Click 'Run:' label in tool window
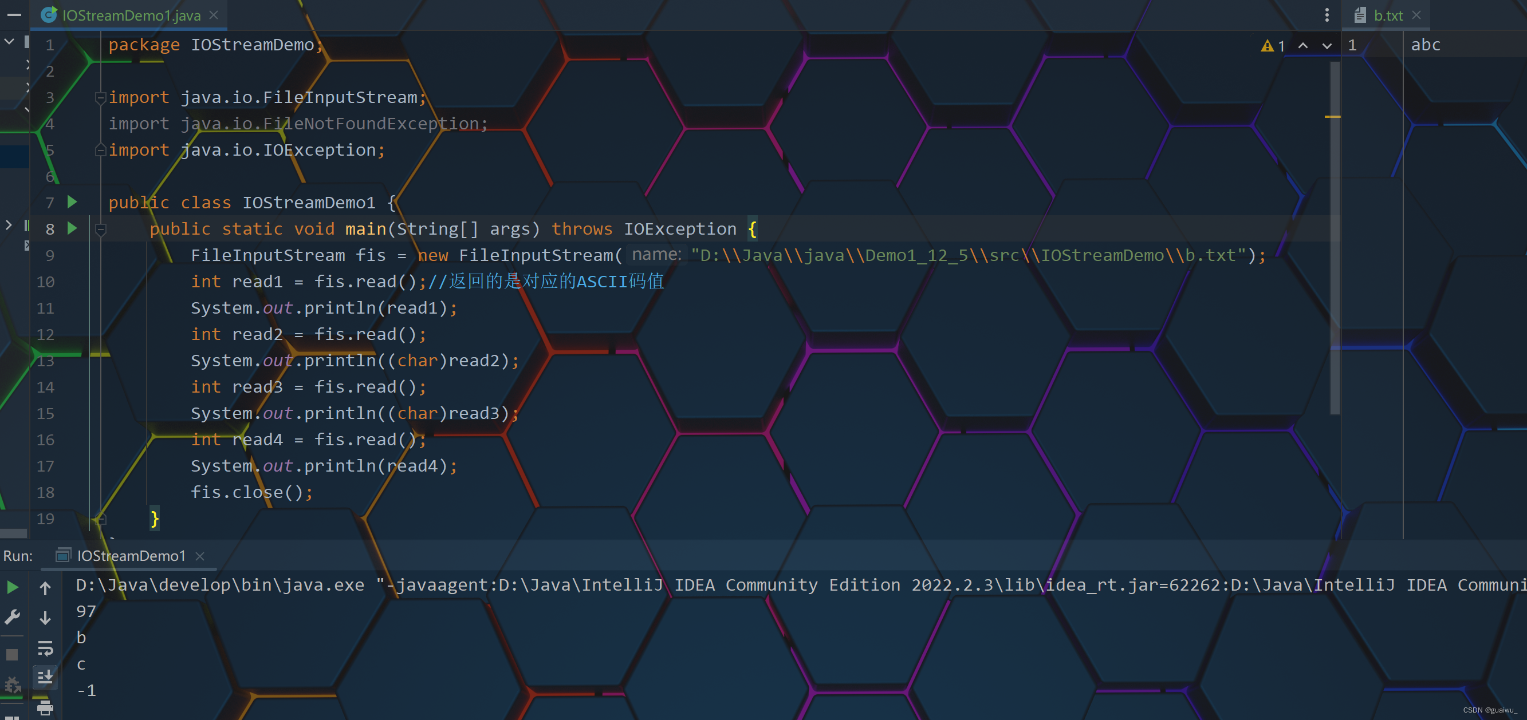 (x=18, y=556)
